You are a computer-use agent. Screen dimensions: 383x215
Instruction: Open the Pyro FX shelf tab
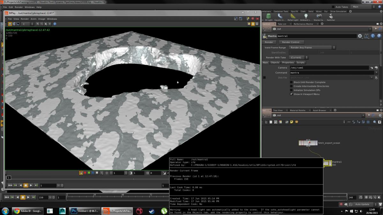[x=295, y=11]
